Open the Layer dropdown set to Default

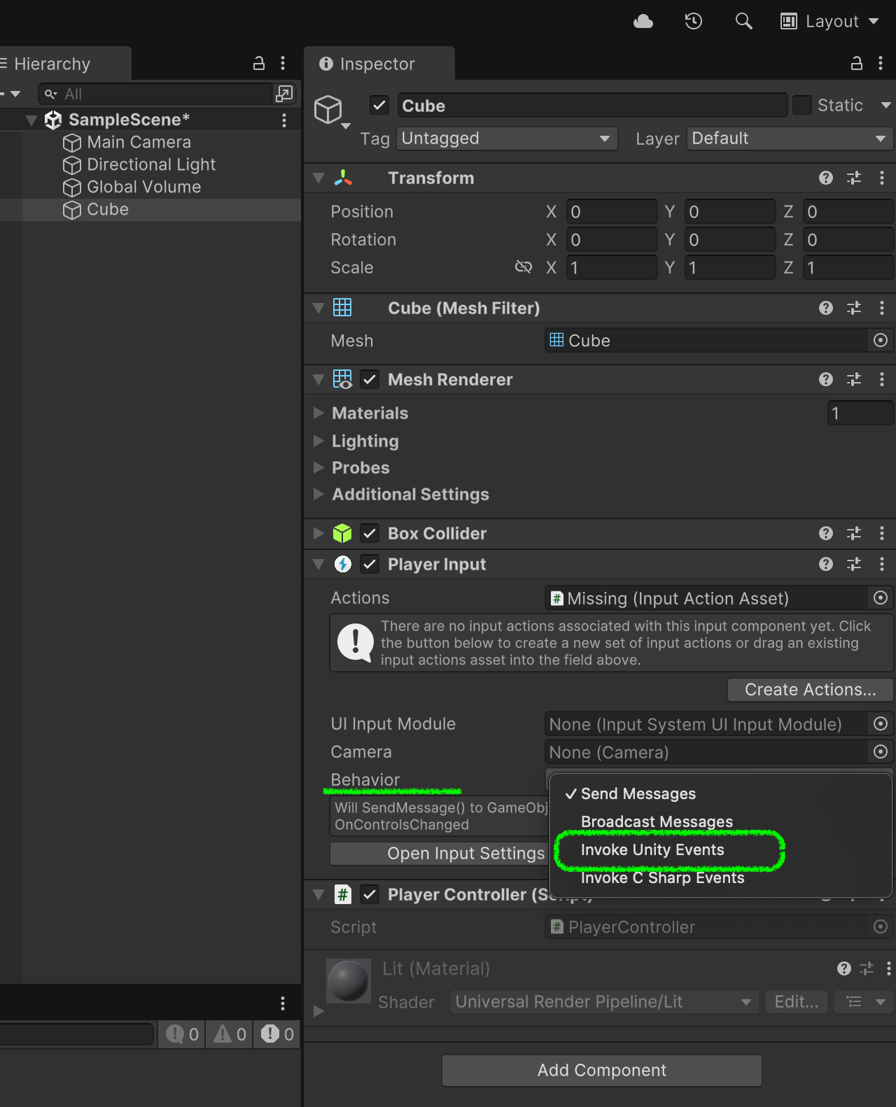[x=790, y=139]
